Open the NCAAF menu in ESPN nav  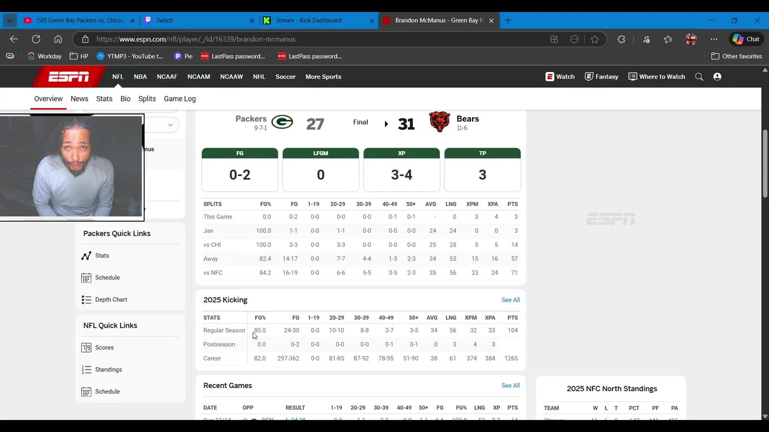[x=167, y=77]
